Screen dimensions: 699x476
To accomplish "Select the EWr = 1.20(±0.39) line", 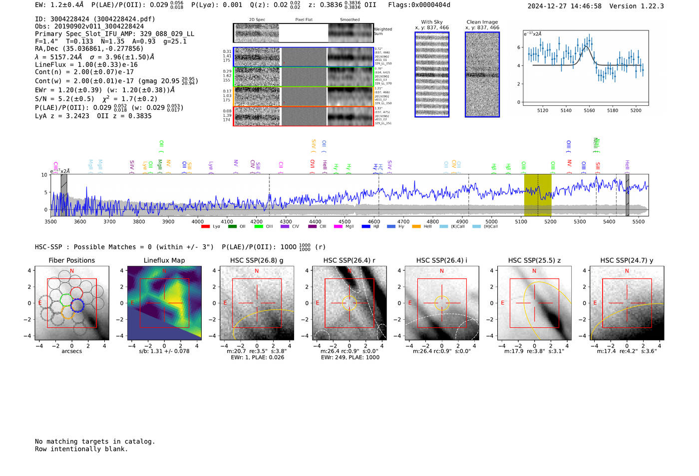I will click(105, 90).
